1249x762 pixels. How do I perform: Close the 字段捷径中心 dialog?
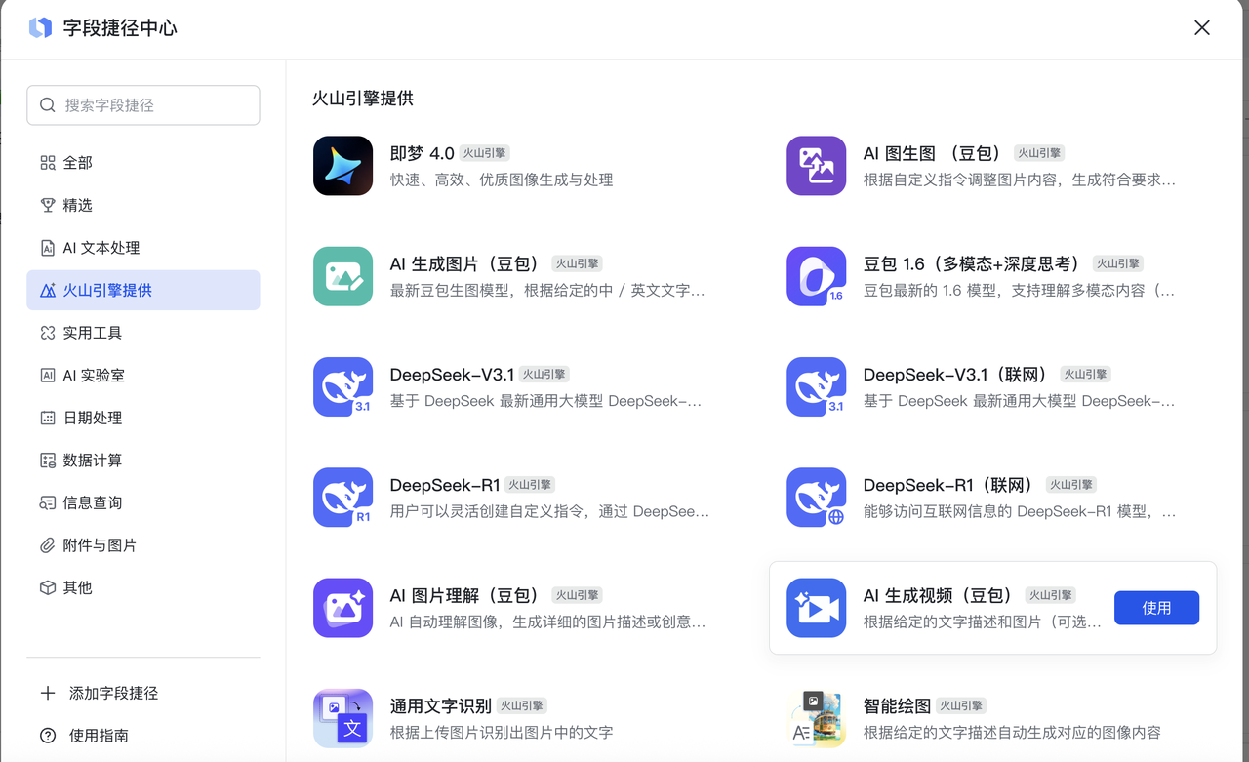[x=1202, y=28]
